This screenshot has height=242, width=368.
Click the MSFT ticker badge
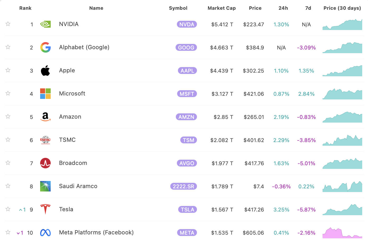pos(187,94)
